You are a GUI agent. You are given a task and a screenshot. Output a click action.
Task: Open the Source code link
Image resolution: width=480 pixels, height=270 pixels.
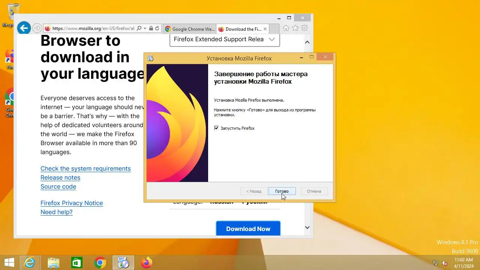pyautogui.click(x=58, y=187)
